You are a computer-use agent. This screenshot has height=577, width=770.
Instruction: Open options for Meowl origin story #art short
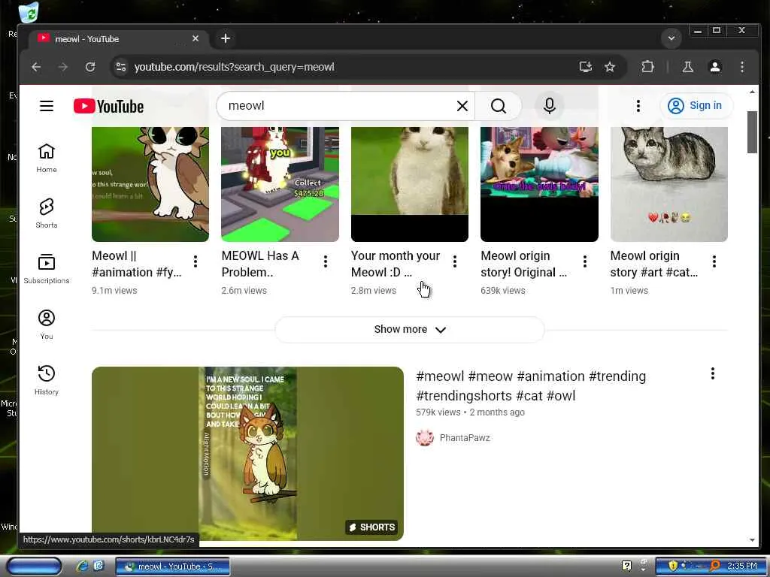[x=714, y=261]
